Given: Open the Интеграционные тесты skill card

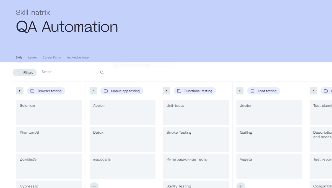Looking at the screenshot, I should tap(196, 166).
